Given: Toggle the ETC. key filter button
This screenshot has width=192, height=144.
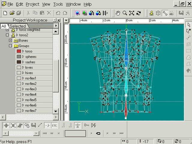Looking at the screenshot, I should pyautogui.click(x=54, y=125).
